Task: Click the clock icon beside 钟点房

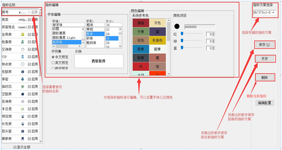Action: [x=23, y=64]
